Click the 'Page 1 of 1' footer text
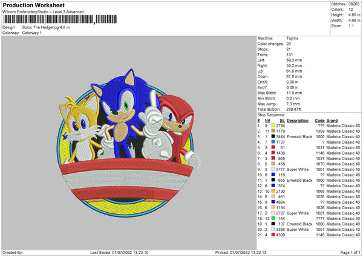 click(x=350, y=252)
